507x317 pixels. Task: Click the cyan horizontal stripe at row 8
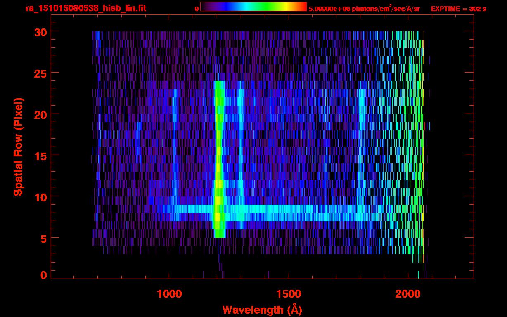coord(289,209)
